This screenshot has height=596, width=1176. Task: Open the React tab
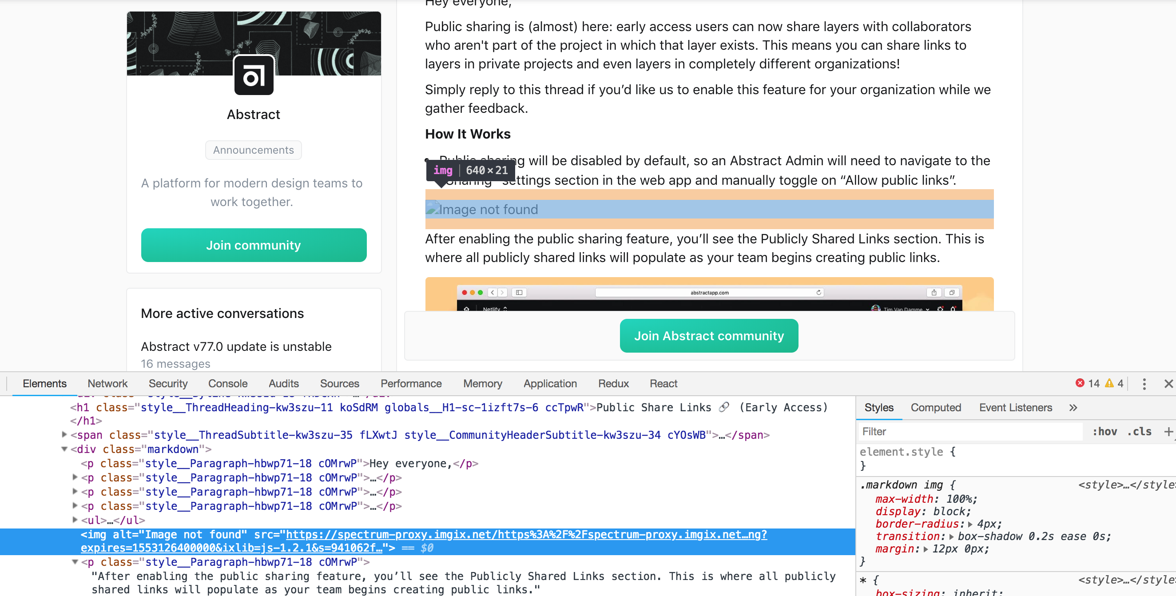tap(663, 384)
